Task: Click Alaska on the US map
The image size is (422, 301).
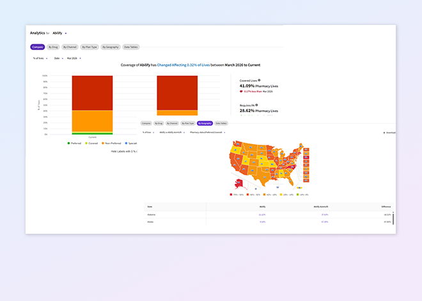Action: pyautogui.click(x=238, y=184)
